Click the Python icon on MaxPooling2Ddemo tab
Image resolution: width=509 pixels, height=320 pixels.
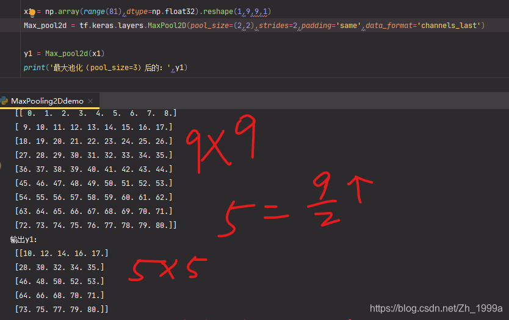tap(4, 101)
